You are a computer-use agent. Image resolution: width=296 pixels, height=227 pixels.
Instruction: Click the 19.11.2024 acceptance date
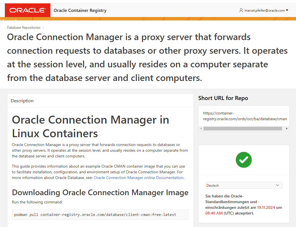pyautogui.click(x=266, y=207)
